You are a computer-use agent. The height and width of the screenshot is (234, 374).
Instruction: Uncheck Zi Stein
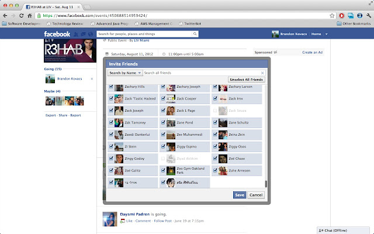pos(111,146)
